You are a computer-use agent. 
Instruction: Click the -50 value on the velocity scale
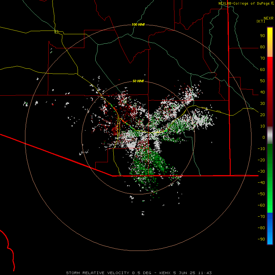point(261,194)
